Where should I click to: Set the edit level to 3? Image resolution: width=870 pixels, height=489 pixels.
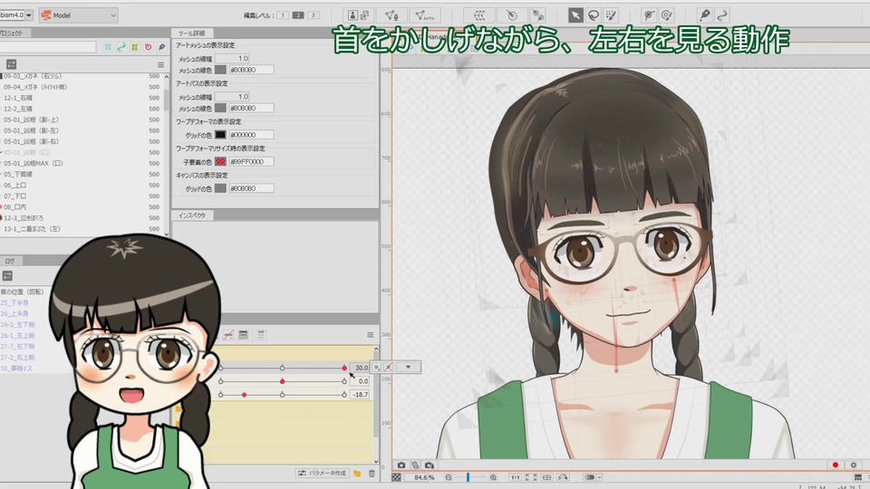313,15
